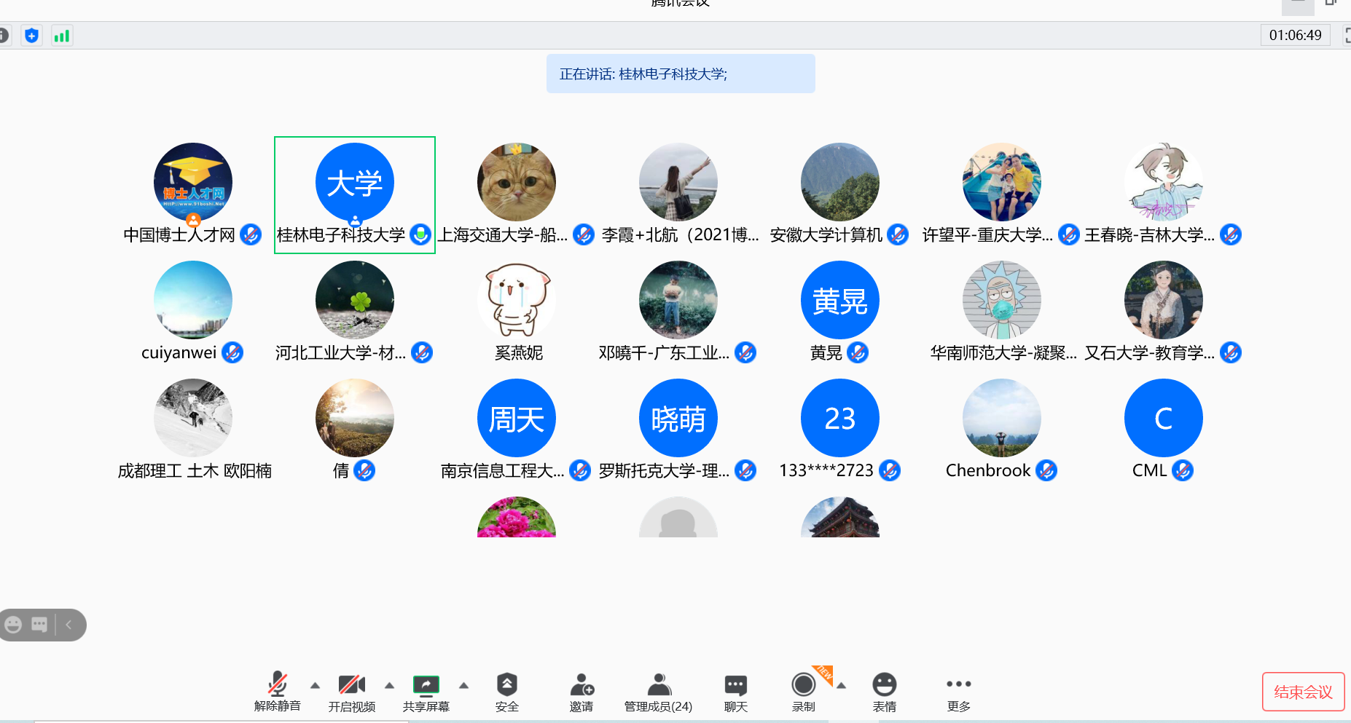Click the name label 华南师范大学-凝聚...
1351x723 pixels.
click(x=1003, y=353)
